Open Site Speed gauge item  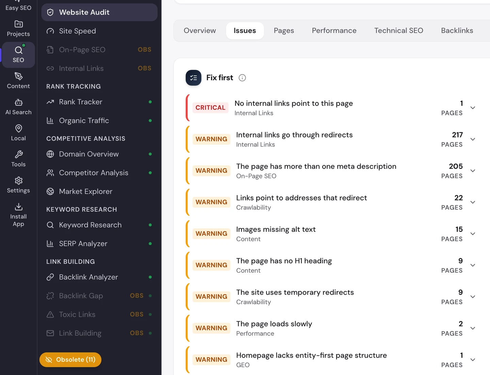[99, 31]
